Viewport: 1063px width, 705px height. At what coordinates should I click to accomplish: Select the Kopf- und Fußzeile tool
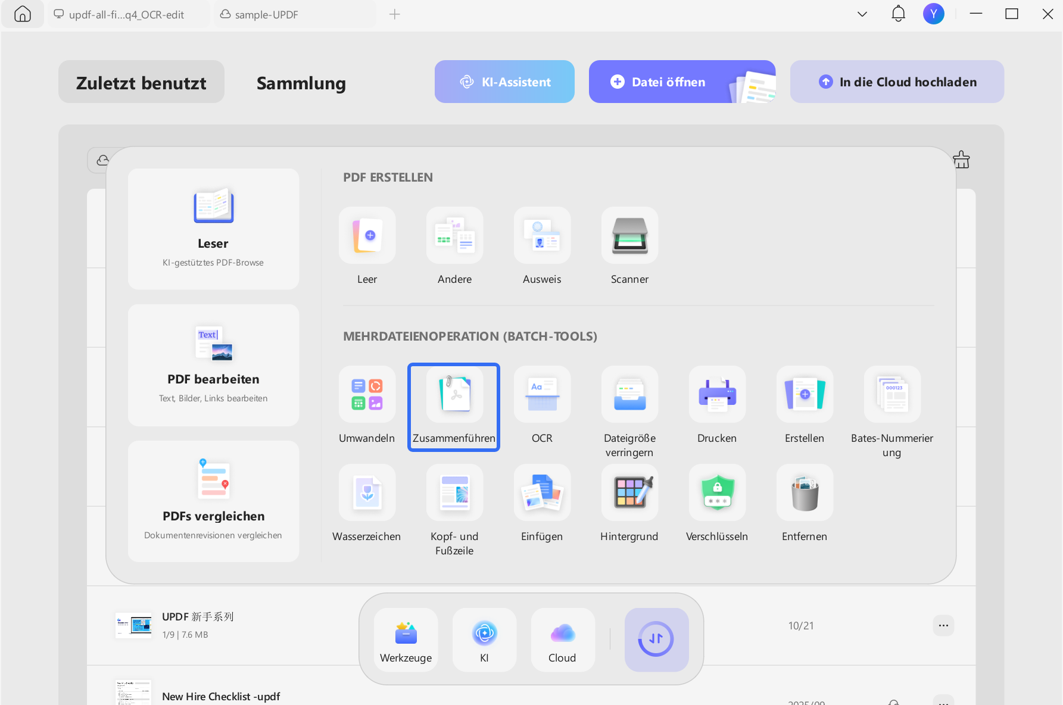point(454,492)
